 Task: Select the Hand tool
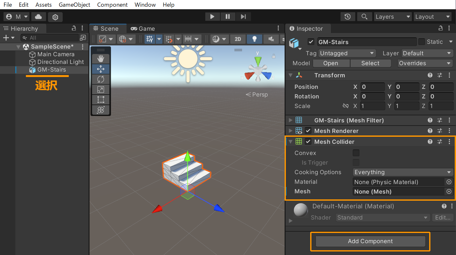(x=100, y=58)
